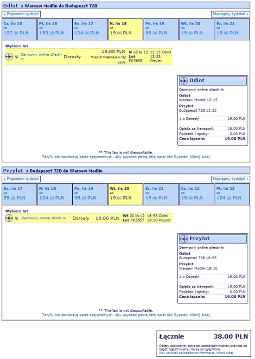
Task: Go to next week for return flights
Action: [x=231, y=179]
